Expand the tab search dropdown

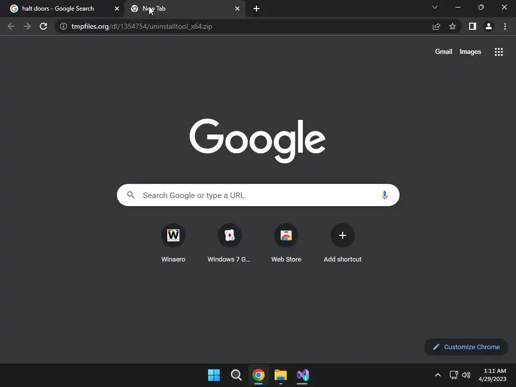point(435,7)
